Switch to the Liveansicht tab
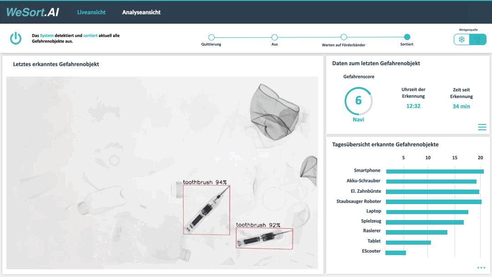The width and height of the screenshot is (492, 277). (x=91, y=12)
